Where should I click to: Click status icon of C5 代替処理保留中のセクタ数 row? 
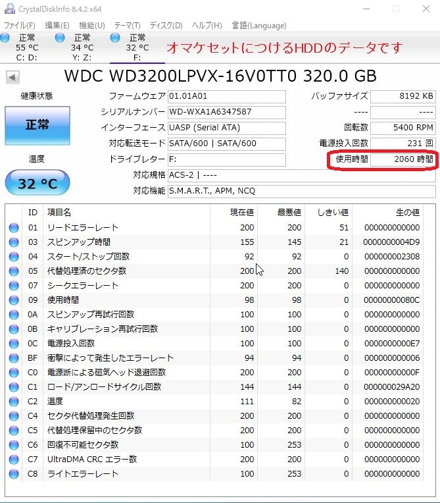[14, 431]
